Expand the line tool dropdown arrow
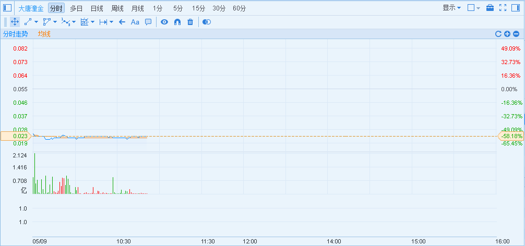Image resolution: width=525 pixels, height=246 pixels. [36, 22]
